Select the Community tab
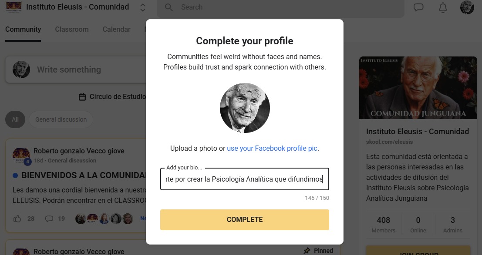The image size is (482, 255). tap(23, 30)
